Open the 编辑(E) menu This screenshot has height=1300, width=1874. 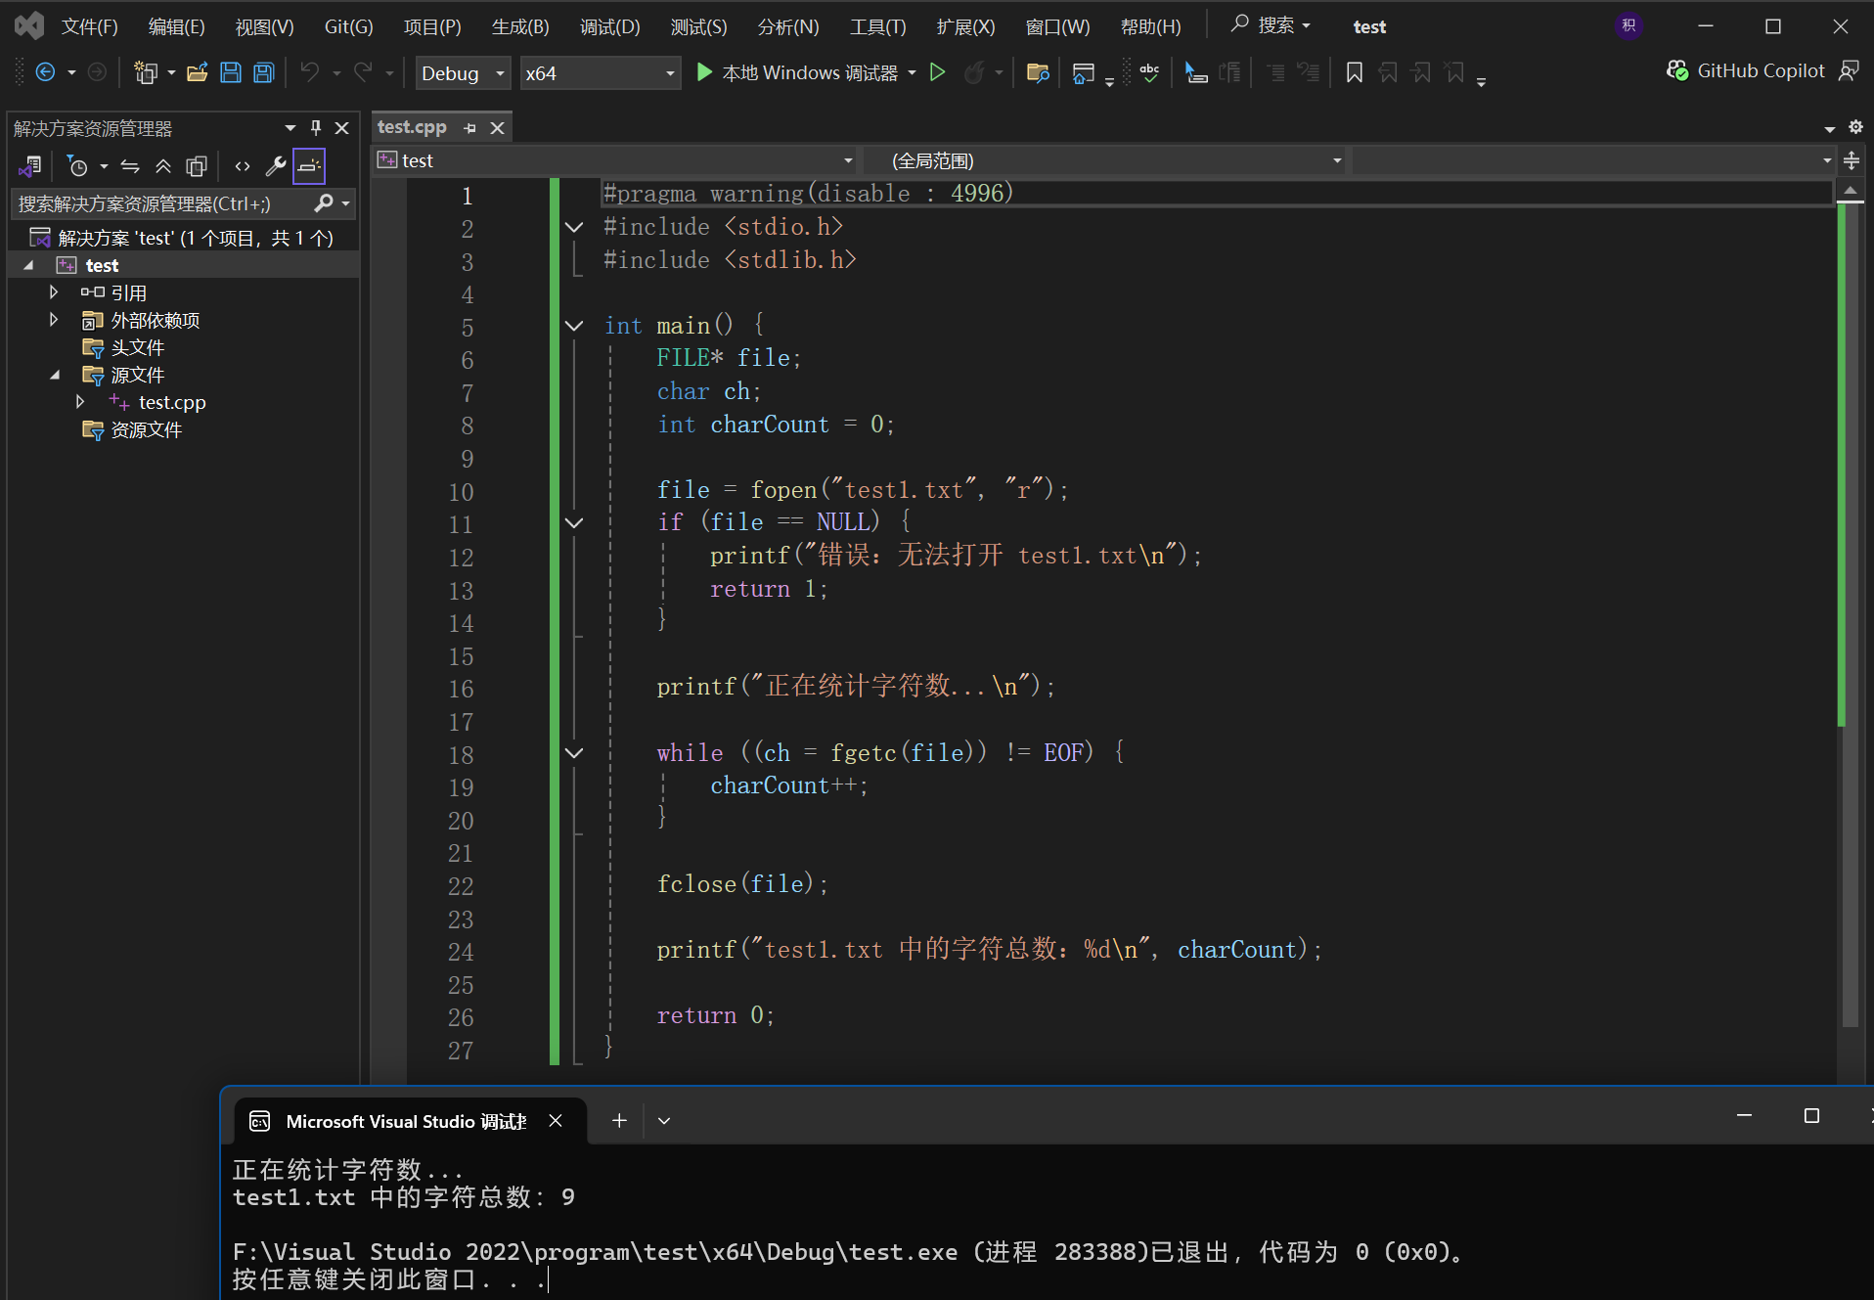point(177,26)
